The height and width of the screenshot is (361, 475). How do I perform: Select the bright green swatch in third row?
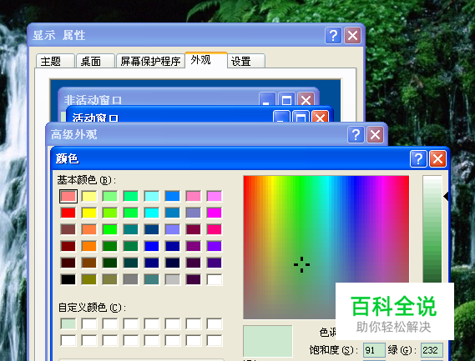tap(110, 229)
